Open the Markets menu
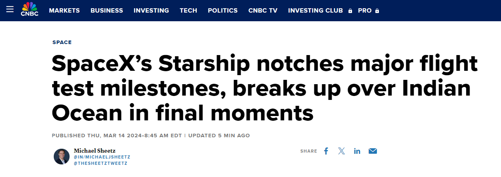 click(x=64, y=11)
